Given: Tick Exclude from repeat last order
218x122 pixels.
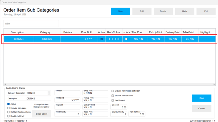Looking at the screenshot, I should 112,91.
